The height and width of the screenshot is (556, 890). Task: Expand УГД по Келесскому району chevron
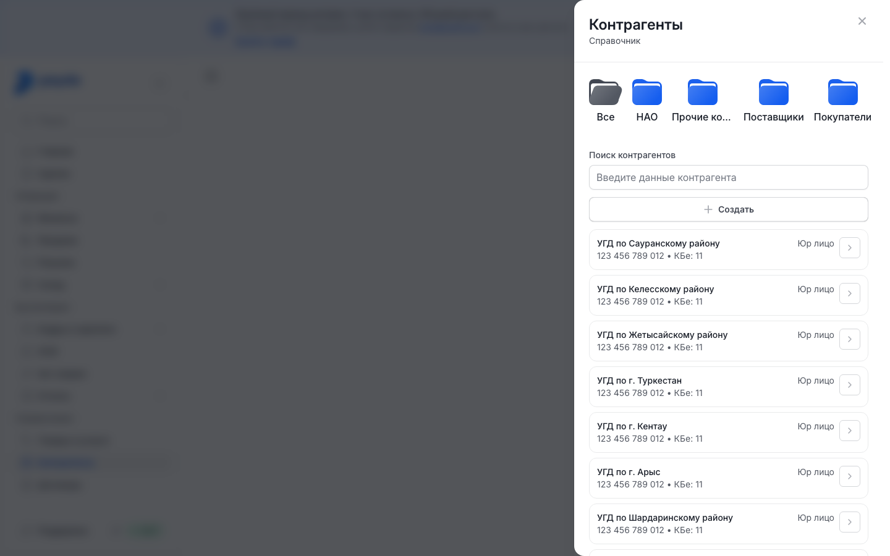pyautogui.click(x=850, y=293)
